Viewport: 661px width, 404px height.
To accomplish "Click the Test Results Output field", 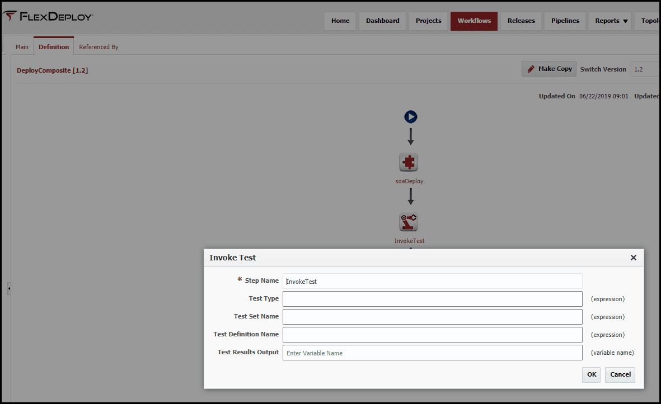I will (x=433, y=353).
